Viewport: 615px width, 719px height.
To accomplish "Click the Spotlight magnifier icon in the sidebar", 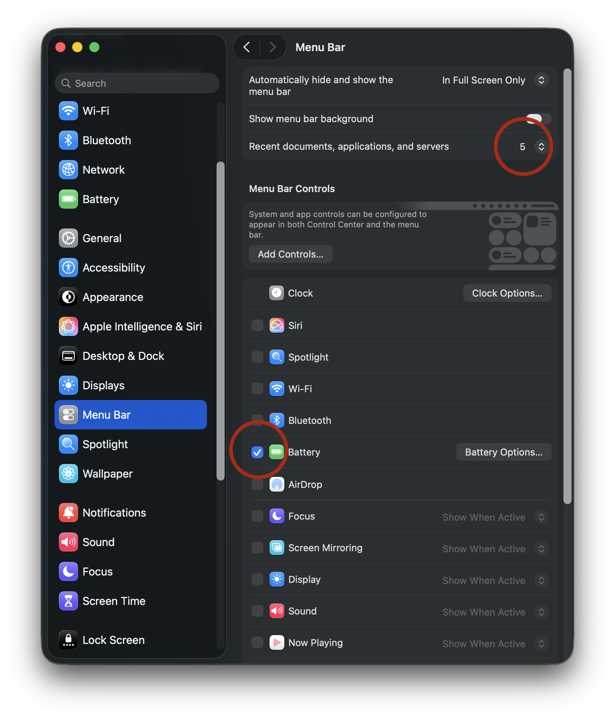I will pyautogui.click(x=68, y=444).
